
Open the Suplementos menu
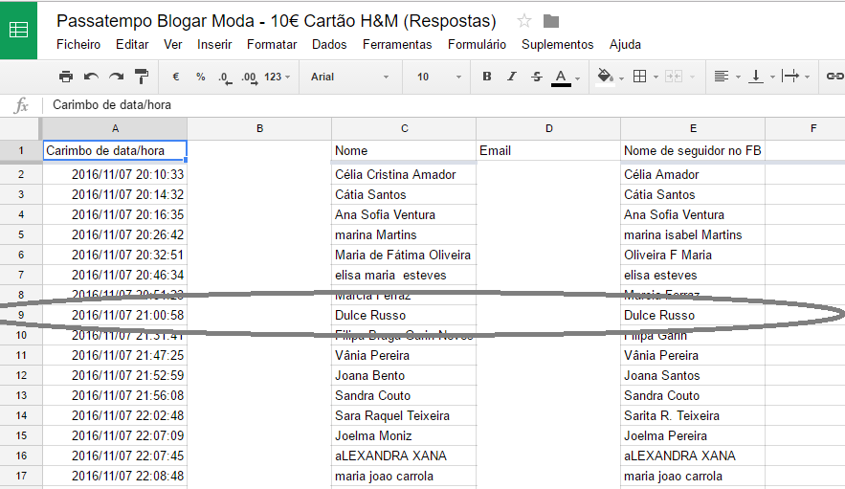coord(557,45)
